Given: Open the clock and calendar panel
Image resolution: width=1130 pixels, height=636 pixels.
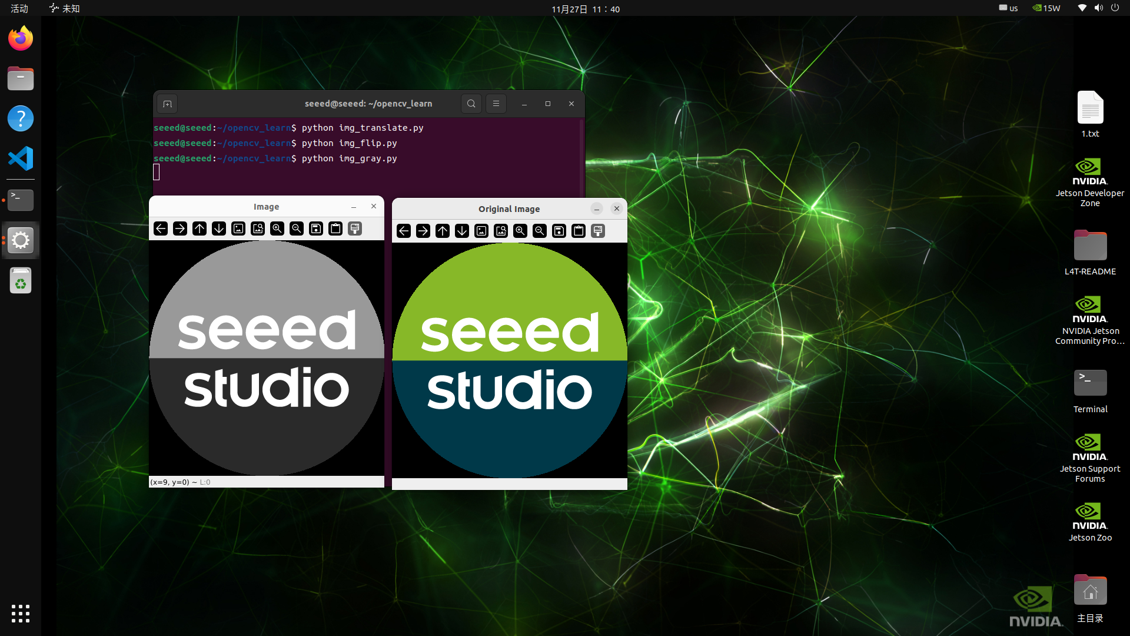Looking at the screenshot, I should [586, 9].
